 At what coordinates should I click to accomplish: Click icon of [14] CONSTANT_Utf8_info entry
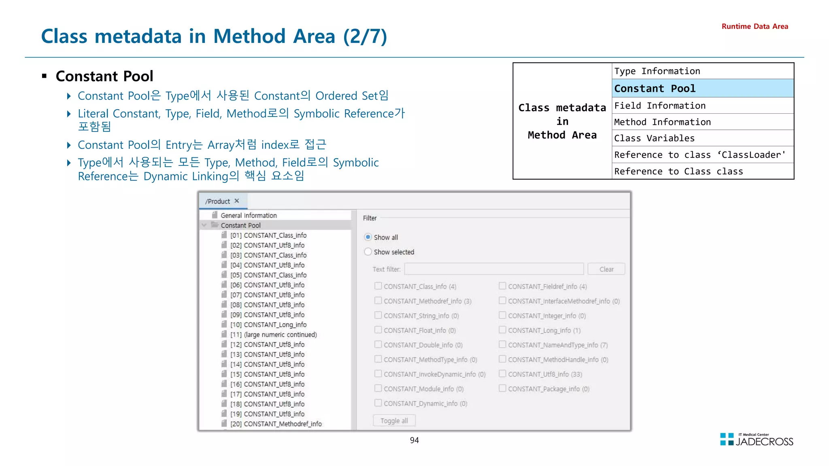224,364
